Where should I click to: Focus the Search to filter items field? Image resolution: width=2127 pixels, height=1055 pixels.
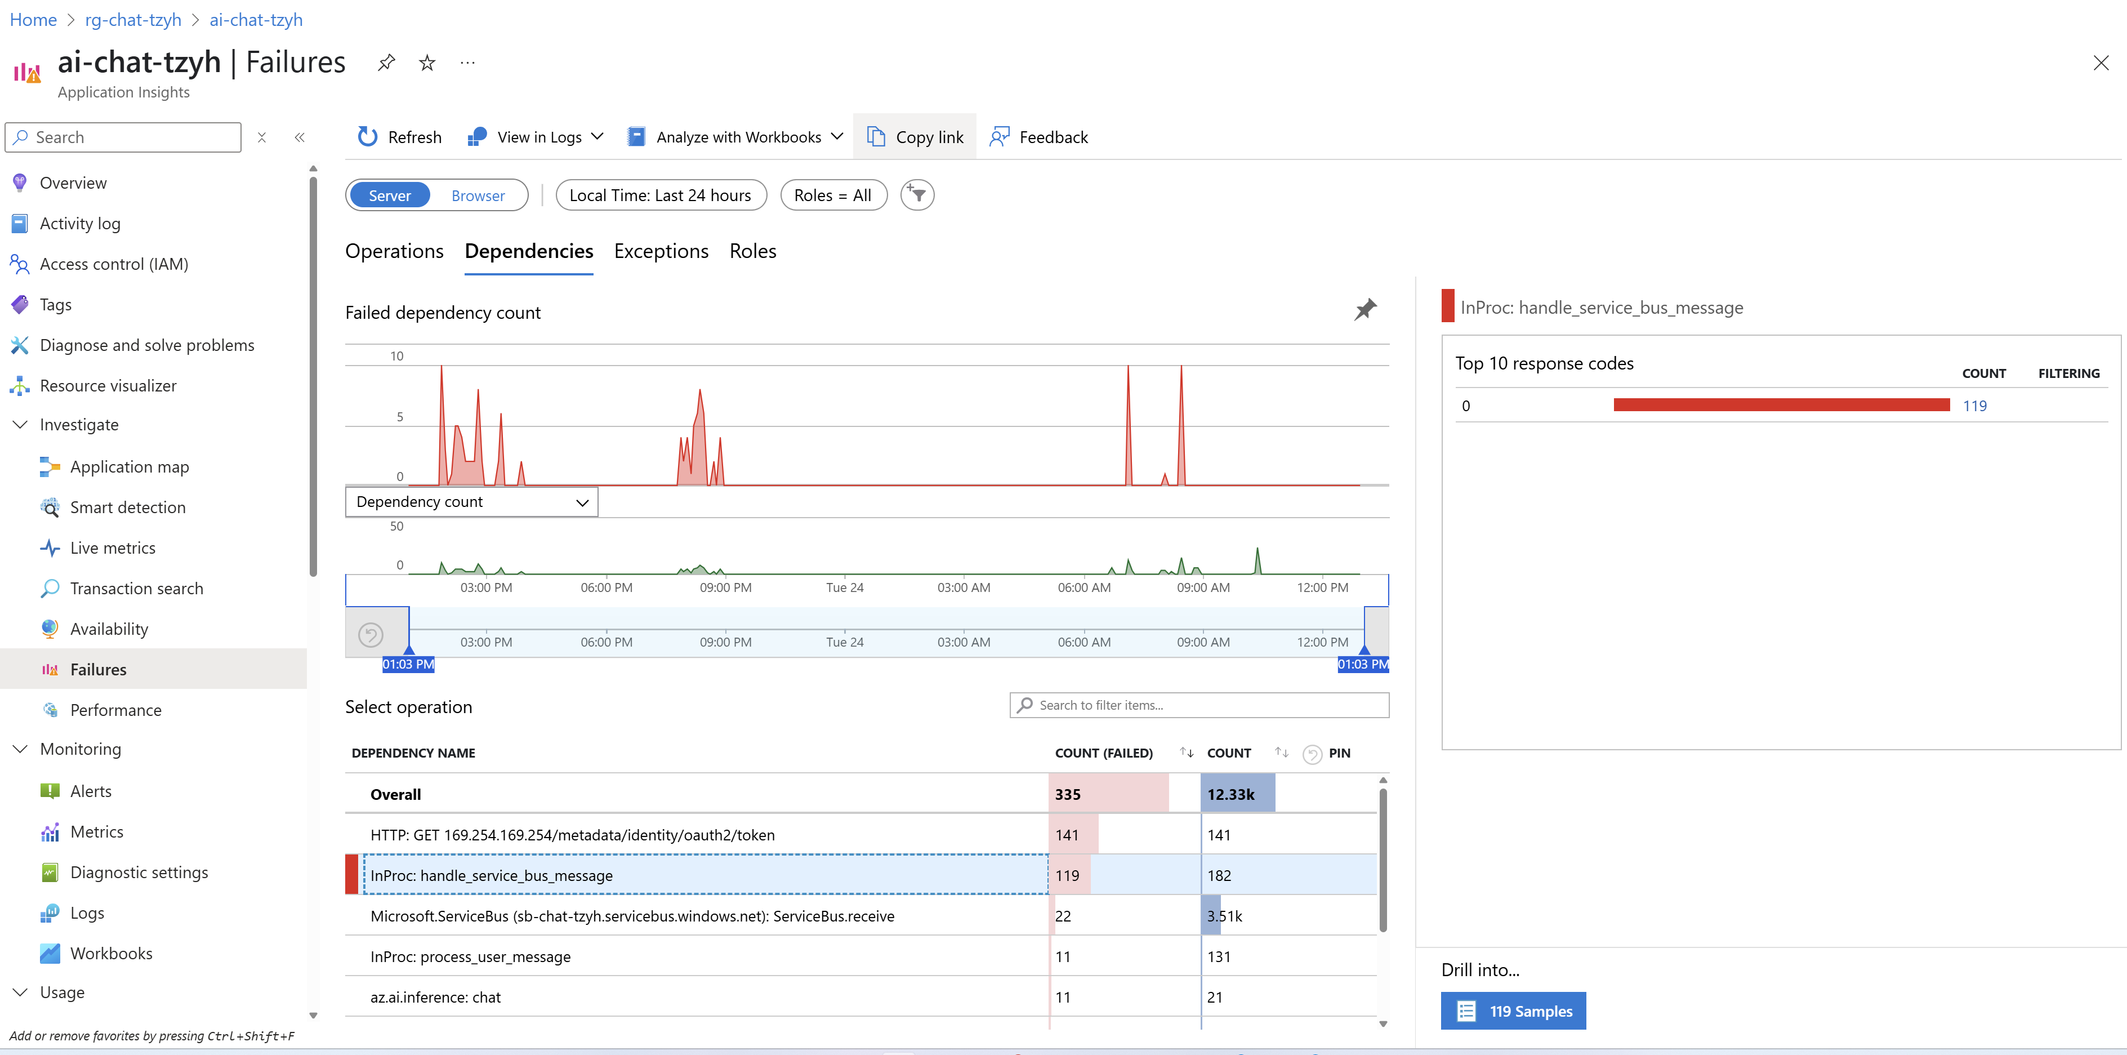[x=1199, y=705]
